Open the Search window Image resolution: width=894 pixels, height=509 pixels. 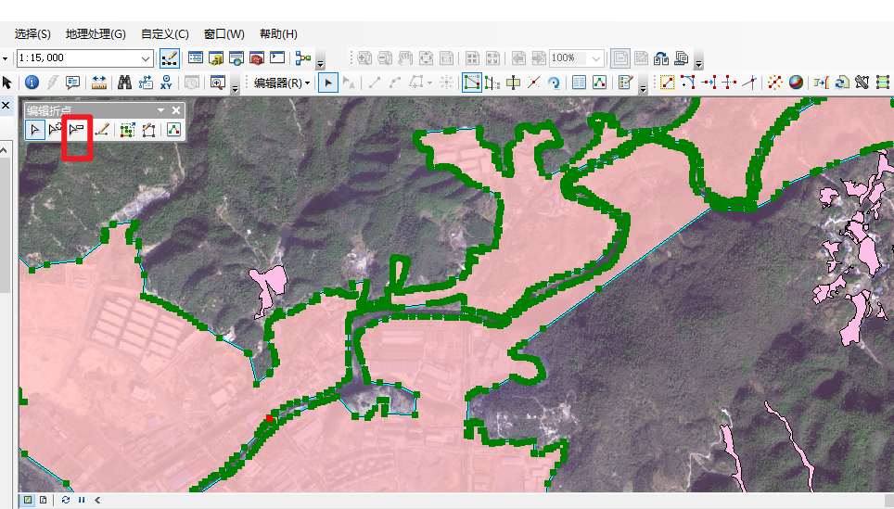point(236,58)
